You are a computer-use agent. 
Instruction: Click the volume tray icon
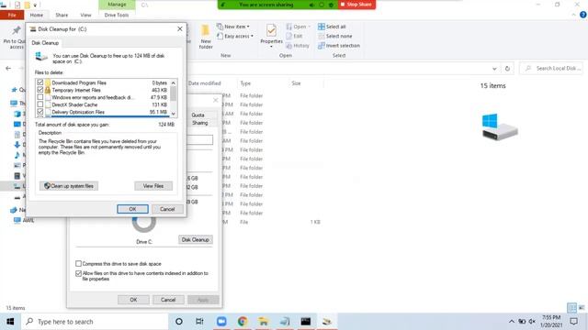point(532,322)
